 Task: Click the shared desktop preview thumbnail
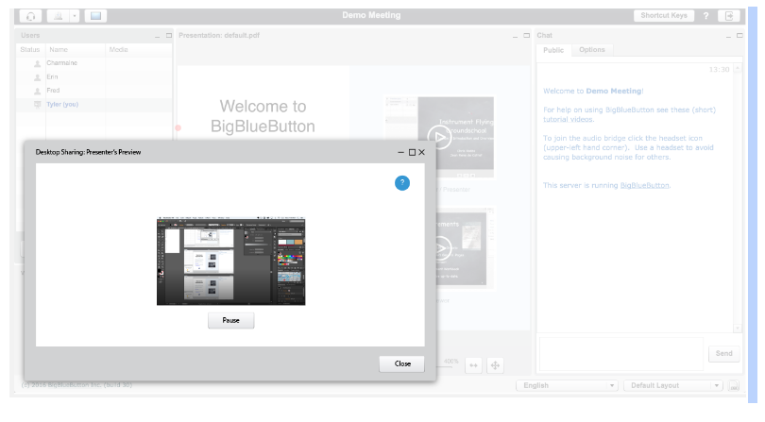(230, 262)
